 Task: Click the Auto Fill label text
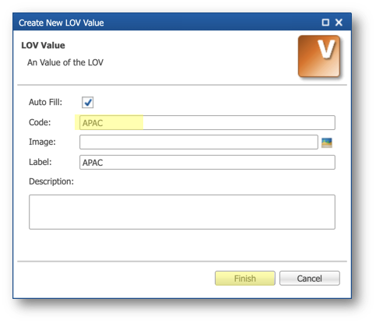(x=45, y=102)
